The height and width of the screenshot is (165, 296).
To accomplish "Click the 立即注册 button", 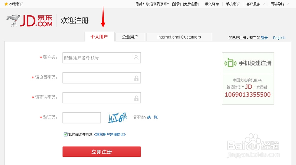I will coord(102,152).
